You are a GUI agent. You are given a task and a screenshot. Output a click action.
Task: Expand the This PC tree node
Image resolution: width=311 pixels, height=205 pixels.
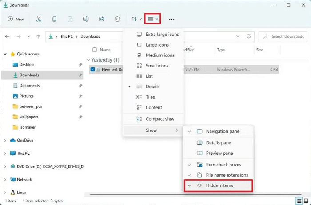click(x=5, y=154)
